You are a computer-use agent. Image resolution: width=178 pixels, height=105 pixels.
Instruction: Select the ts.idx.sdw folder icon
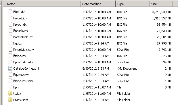coord(10,100)
